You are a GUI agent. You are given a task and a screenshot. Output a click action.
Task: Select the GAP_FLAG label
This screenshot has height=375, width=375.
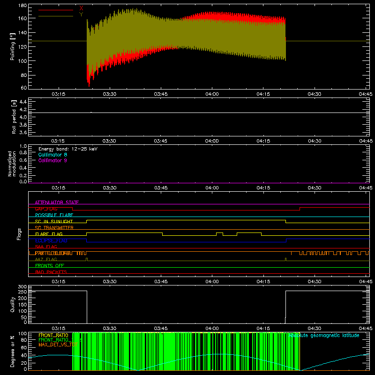(x=46, y=209)
